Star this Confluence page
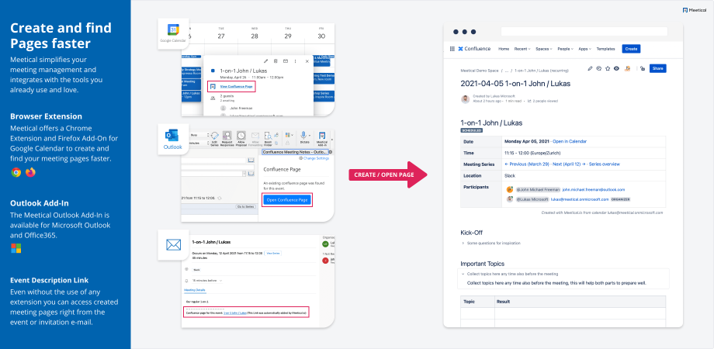714x349 pixels. [x=608, y=68]
